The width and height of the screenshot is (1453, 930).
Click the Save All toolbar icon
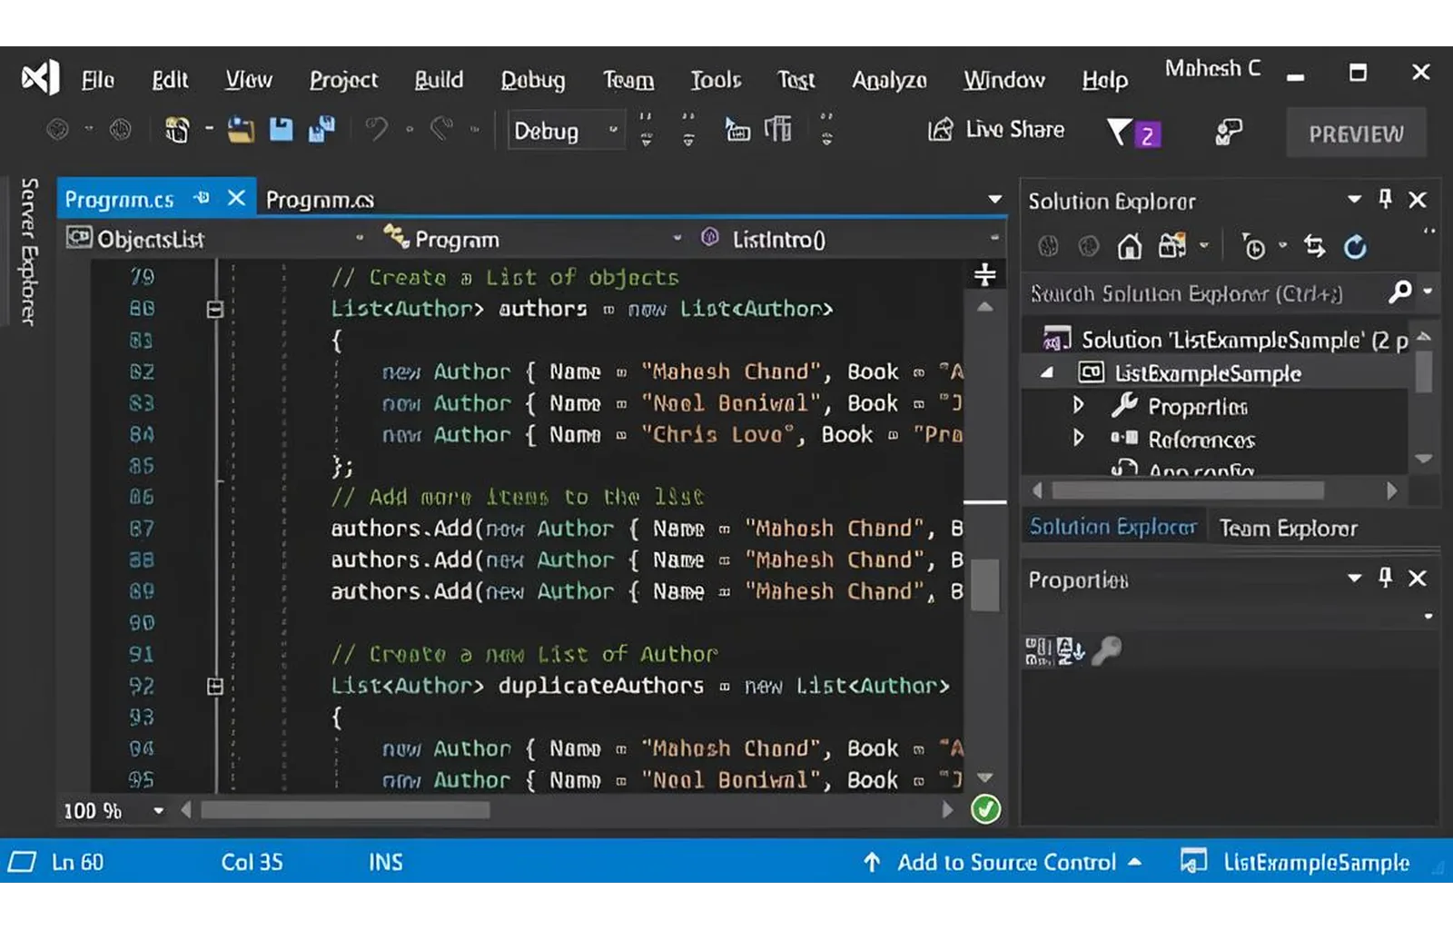[321, 131]
